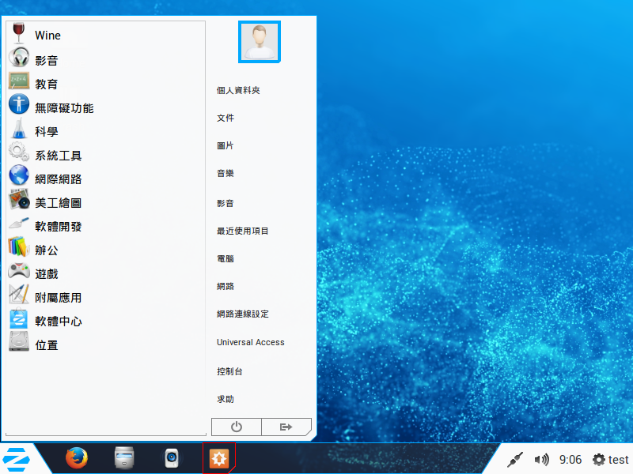This screenshot has width=633, height=474.
Task: Select 軟體中心 from the menu
Action: click(x=58, y=322)
